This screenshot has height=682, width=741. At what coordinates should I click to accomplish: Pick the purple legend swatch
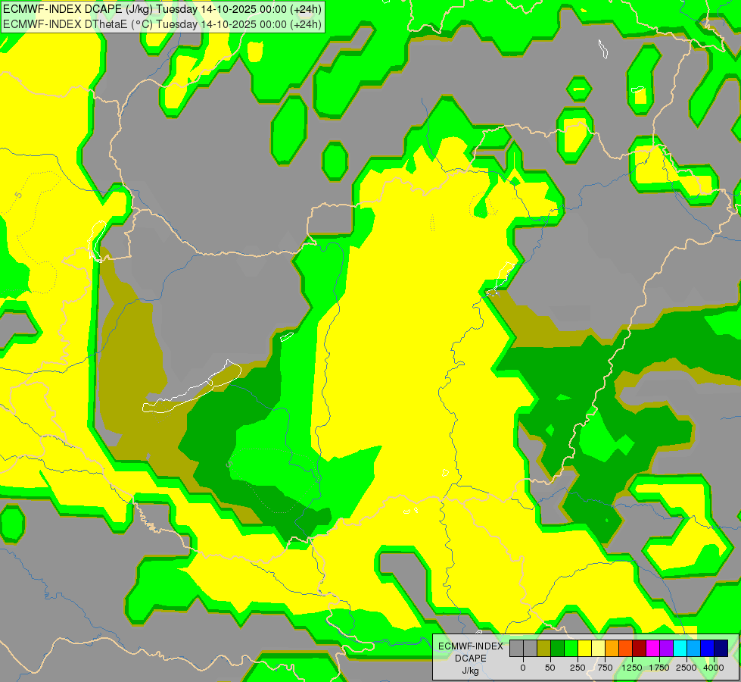pyautogui.click(x=666, y=649)
